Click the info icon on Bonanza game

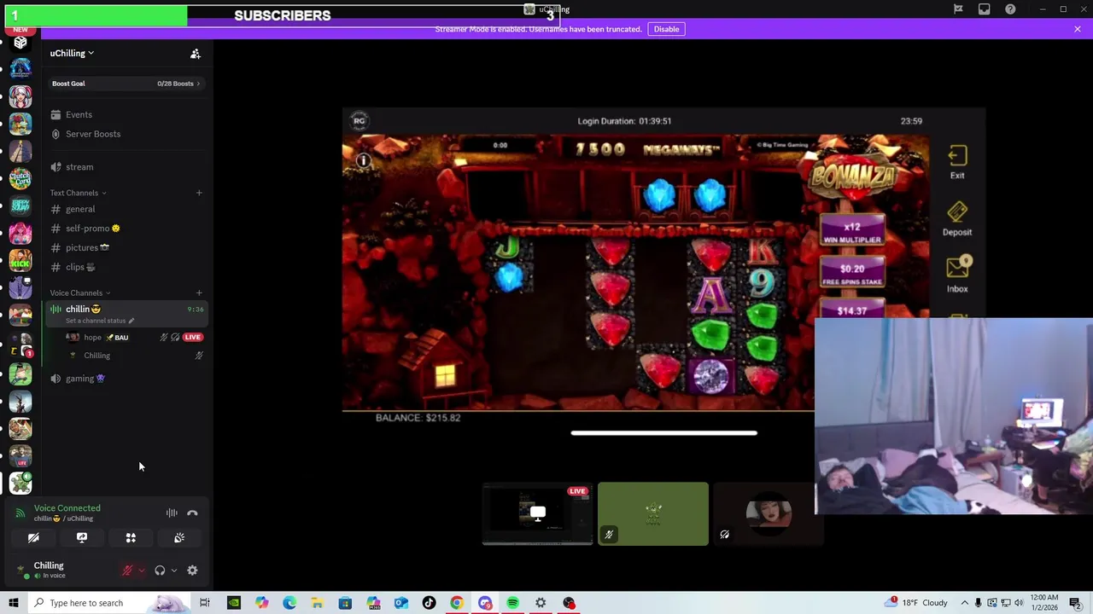[x=363, y=160]
